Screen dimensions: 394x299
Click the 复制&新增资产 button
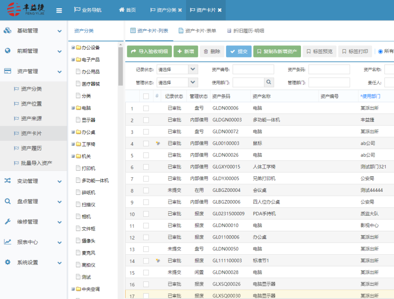point(277,51)
